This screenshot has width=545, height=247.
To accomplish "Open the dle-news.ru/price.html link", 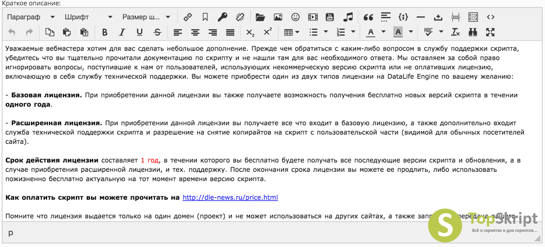I will [230, 197].
